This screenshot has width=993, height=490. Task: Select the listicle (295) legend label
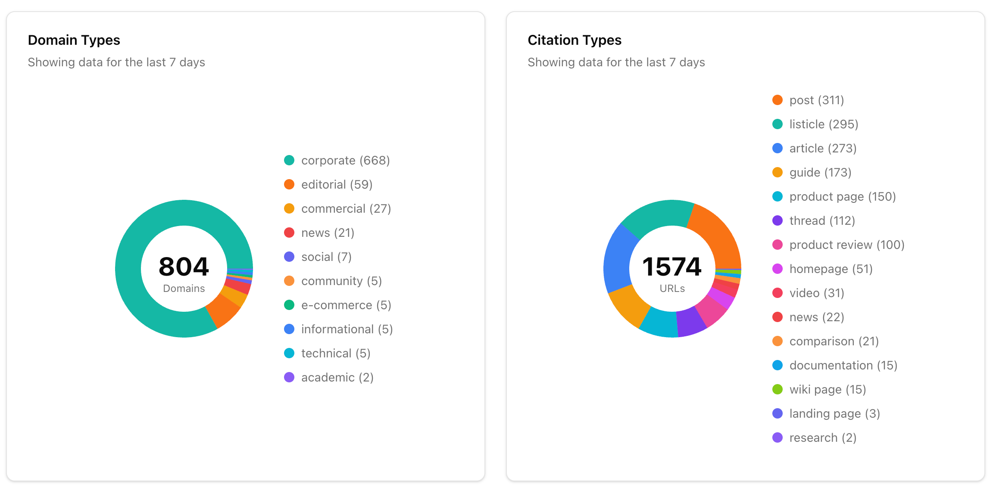[x=824, y=124]
